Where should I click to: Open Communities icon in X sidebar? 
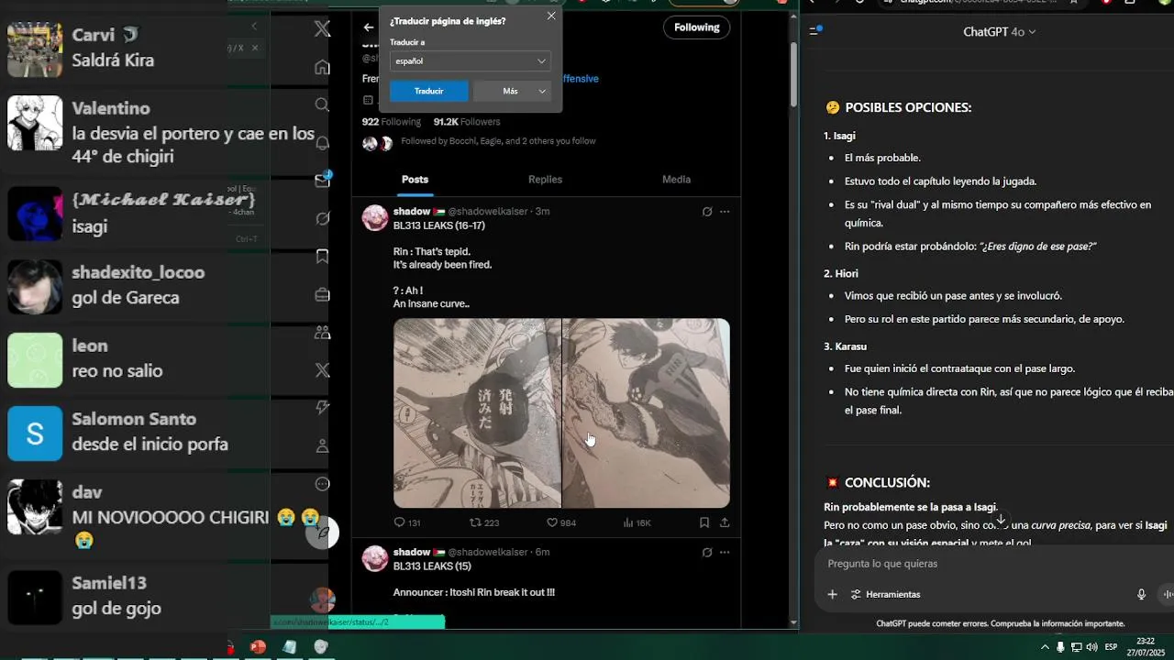tap(322, 333)
